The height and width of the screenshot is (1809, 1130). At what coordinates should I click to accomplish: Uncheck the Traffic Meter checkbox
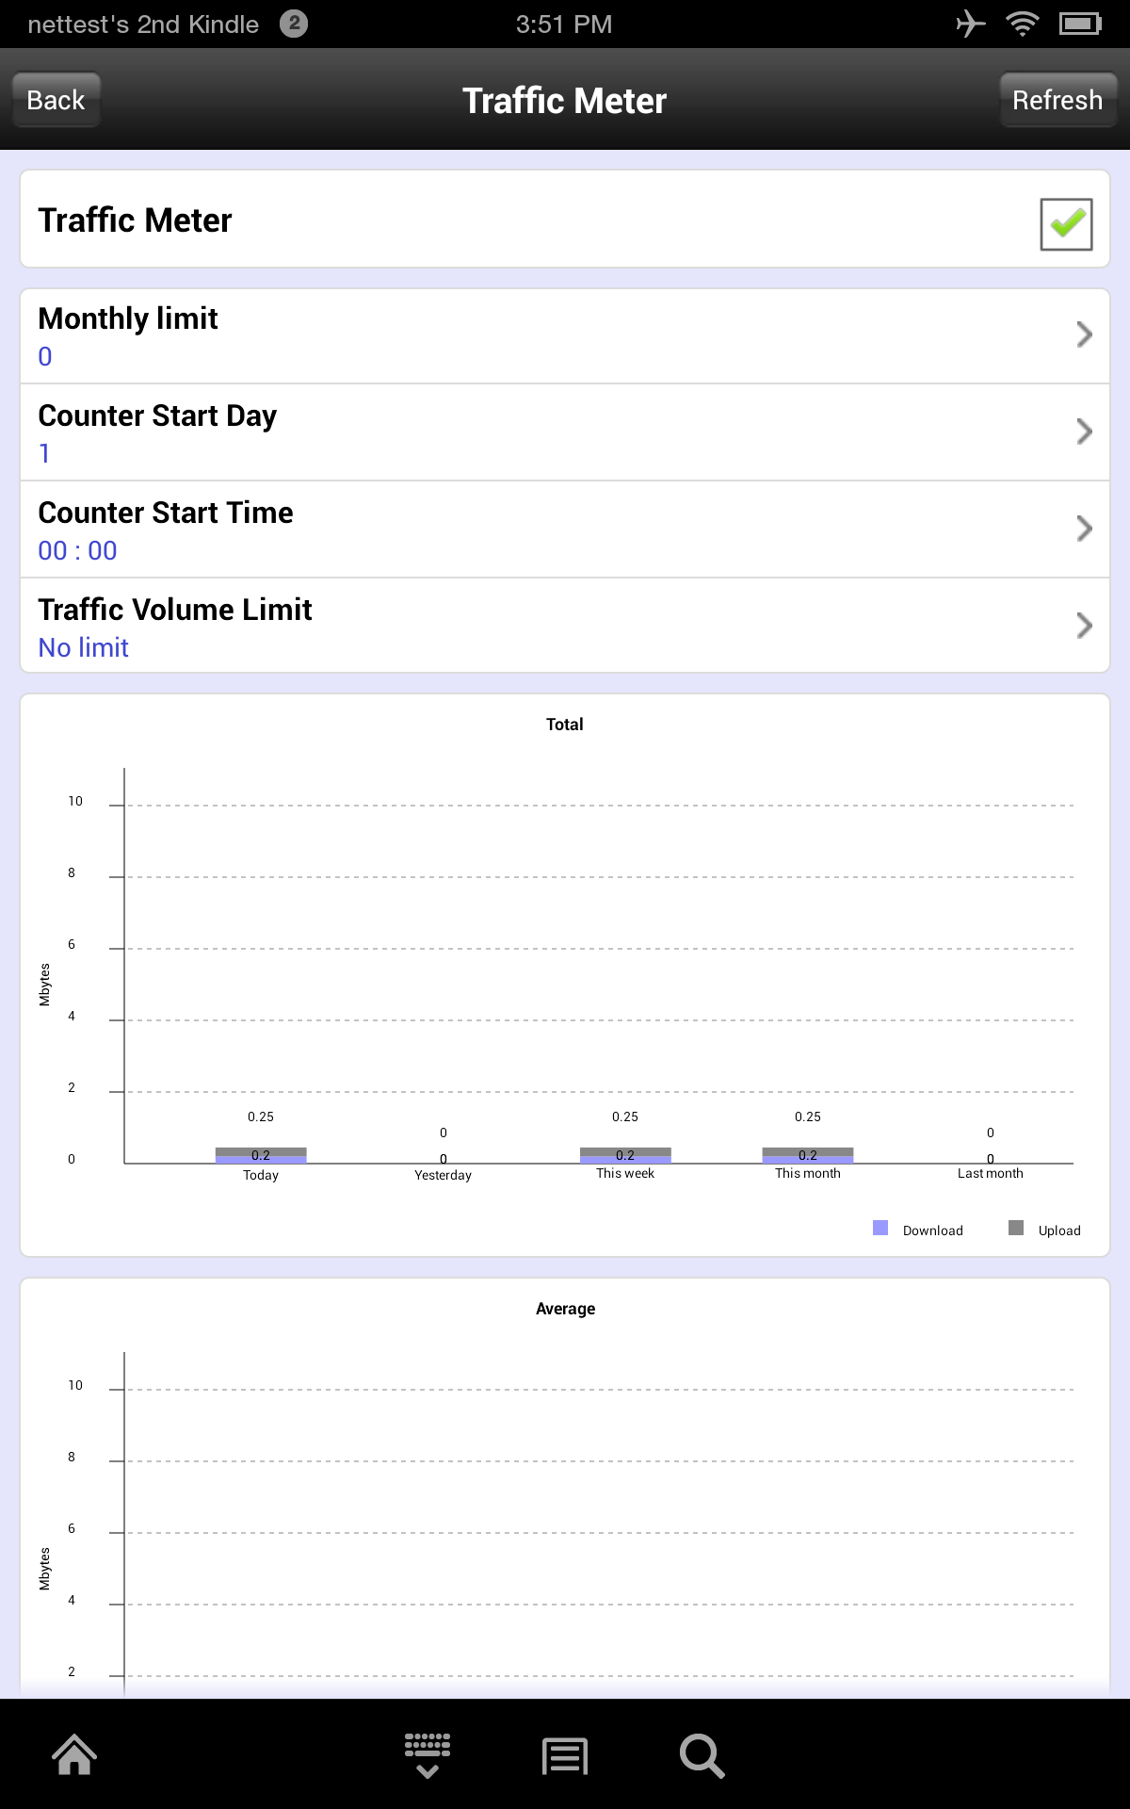pos(1066,224)
